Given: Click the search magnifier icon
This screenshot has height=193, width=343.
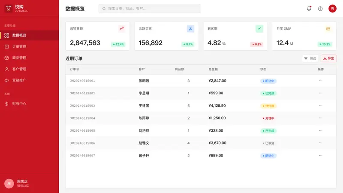Looking at the screenshot, I should point(104,9).
